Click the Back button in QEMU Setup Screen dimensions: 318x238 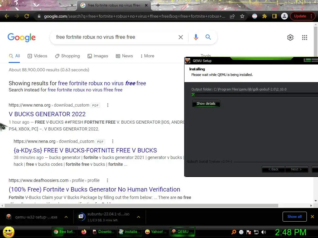pos(273,169)
